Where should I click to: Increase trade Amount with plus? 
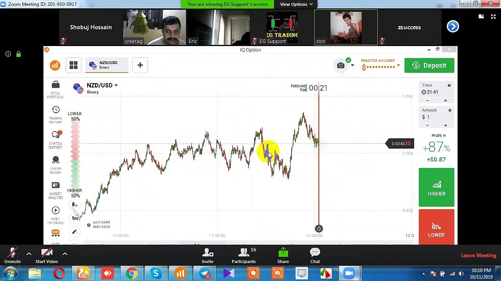[x=445, y=126]
